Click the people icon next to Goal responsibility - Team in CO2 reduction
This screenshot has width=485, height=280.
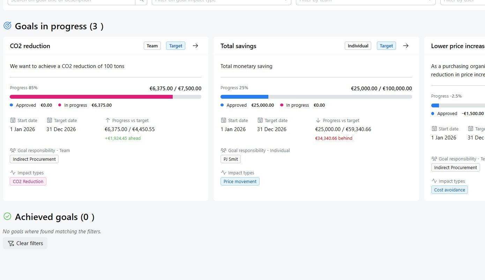[x=13, y=150]
